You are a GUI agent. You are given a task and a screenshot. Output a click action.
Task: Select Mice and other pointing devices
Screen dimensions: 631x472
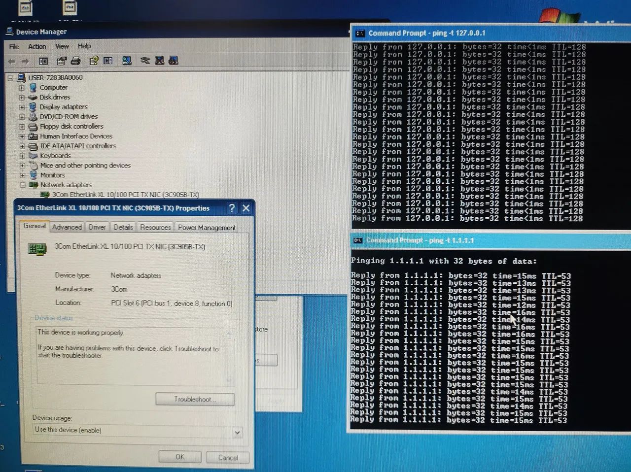85,166
